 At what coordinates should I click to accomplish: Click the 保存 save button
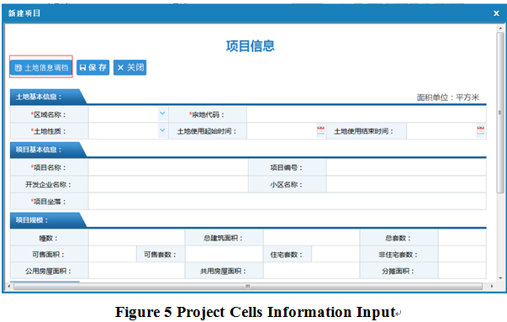point(92,67)
